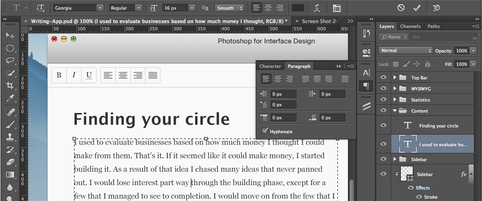Open the Normal blend mode dropdown
This screenshot has height=201, width=482.
coord(406,50)
